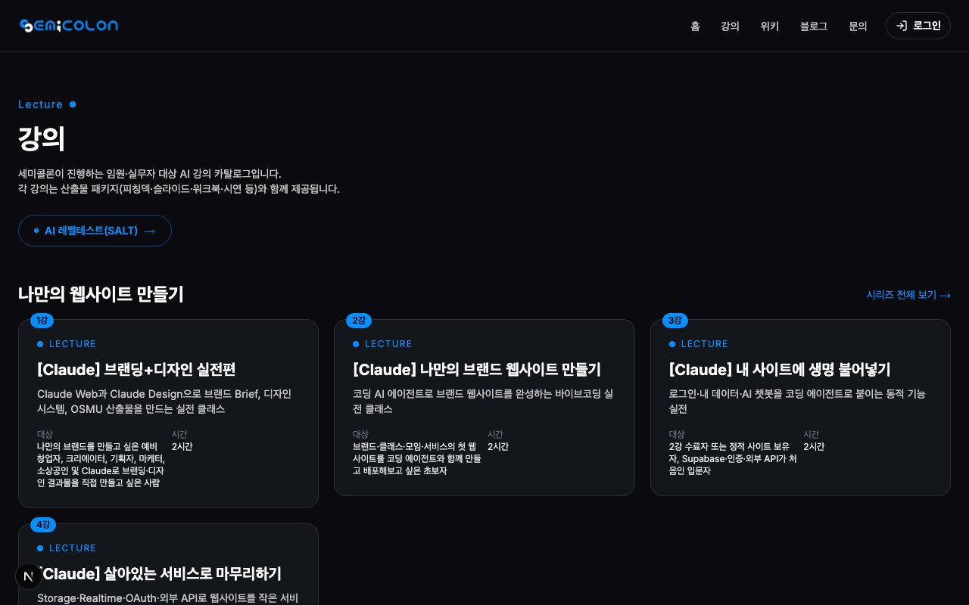Click the description starting 로그인·내 데이터·AI 챗봇
969x605 pixels.
click(x=797, y=402)
